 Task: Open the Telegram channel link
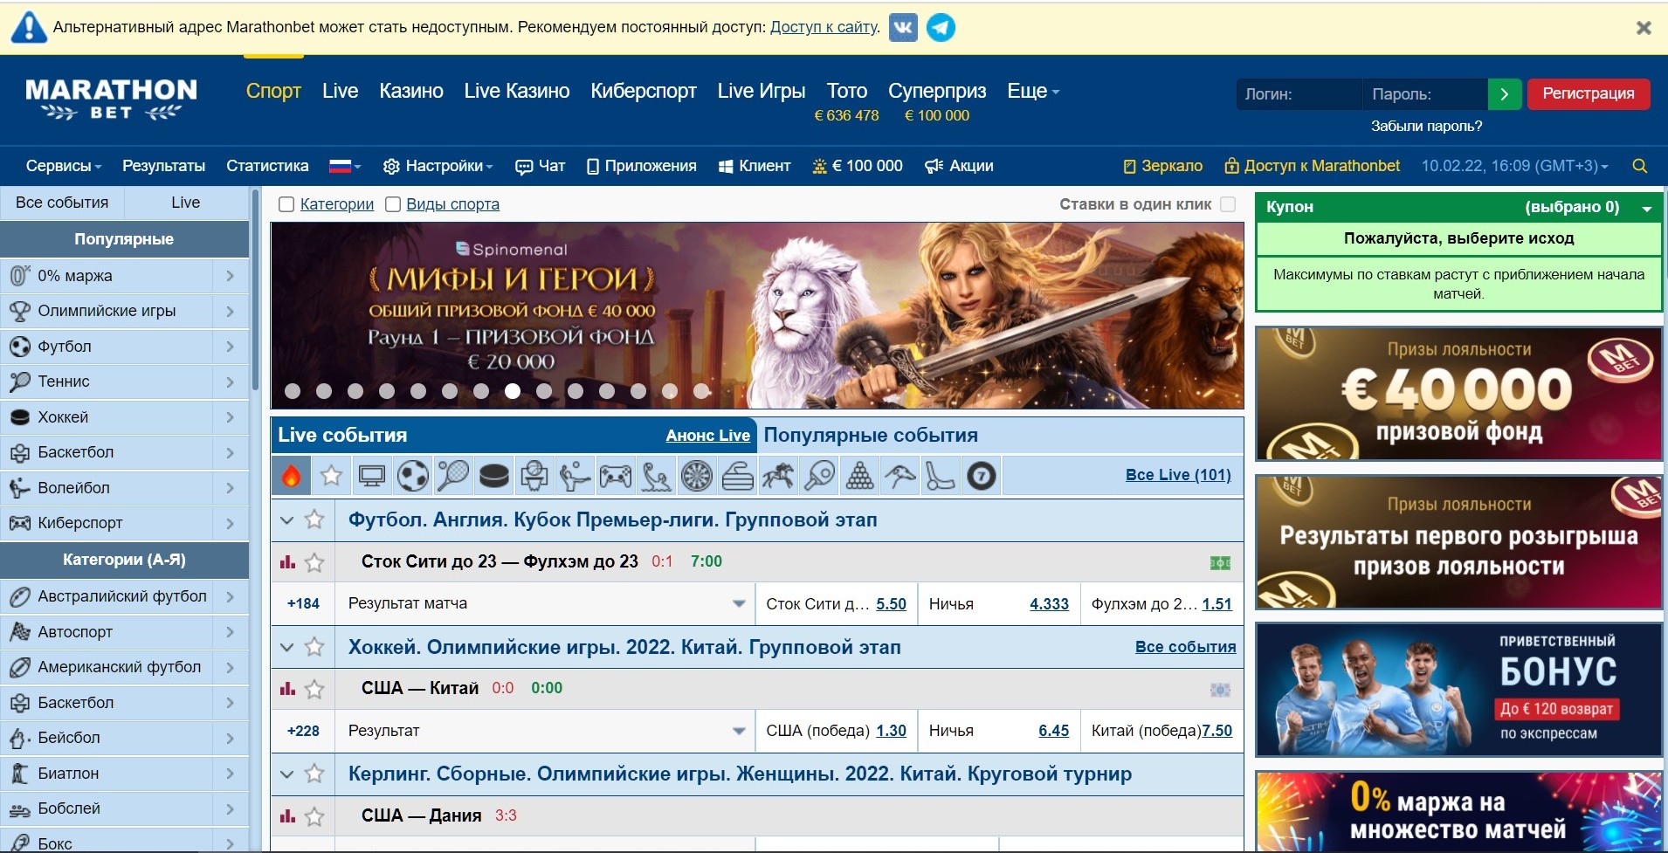[x=941, y=27]
